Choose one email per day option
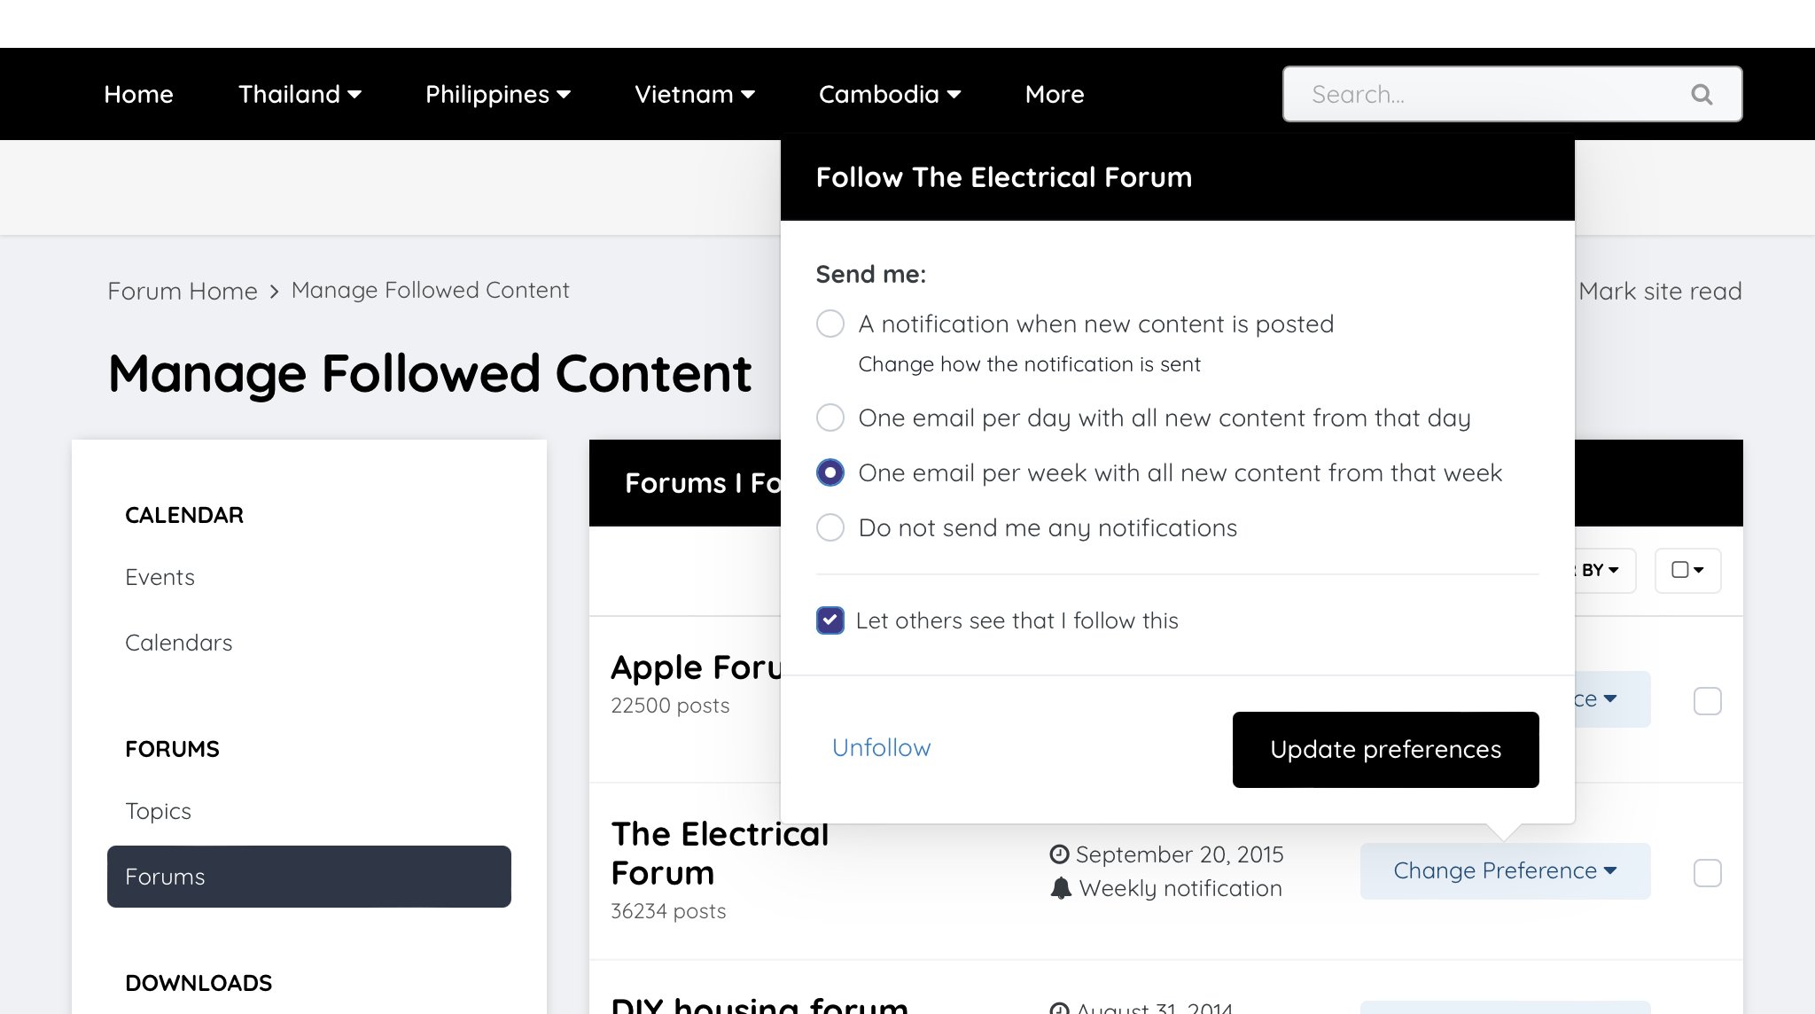This screenshot has height=1014, width=1815. coord(830,417)
